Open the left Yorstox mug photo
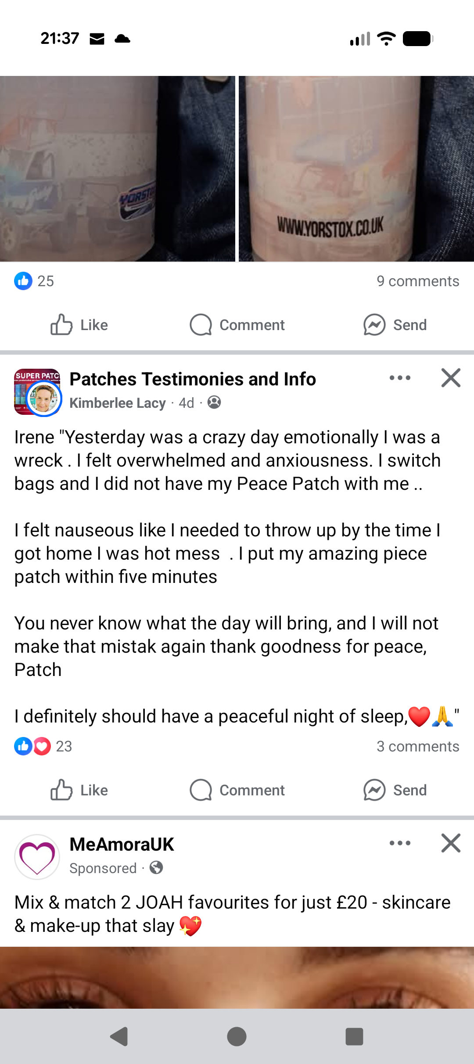This screenshot has height=1064, width=474. tap(117, 169)
